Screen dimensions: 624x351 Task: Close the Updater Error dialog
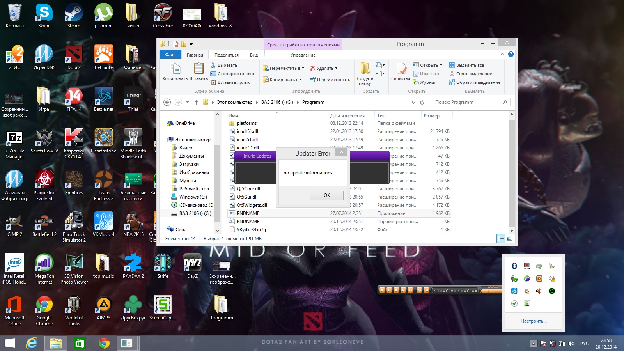(x=342, y=152)
